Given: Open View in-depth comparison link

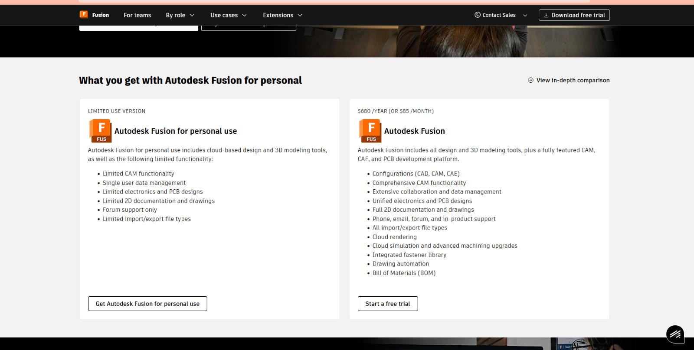Looking at the screenshot, I should point(573,80).
